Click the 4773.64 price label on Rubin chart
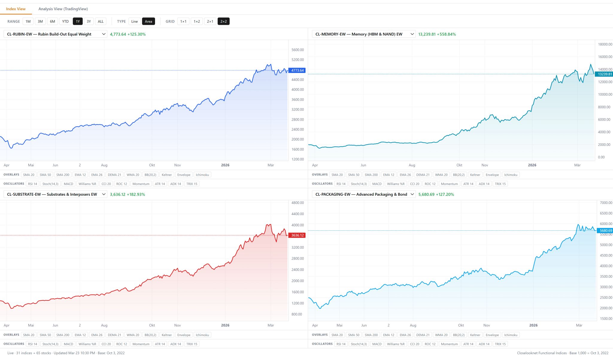 click(297, 70)
